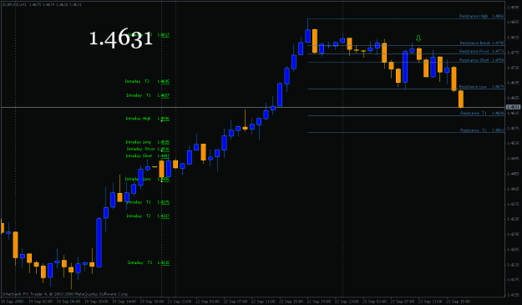Image resolution: width=522 pixels, height=305 pixels.
Task: Click the Interbank FX Trader copyright text
Action: click(x=65, y=294)
